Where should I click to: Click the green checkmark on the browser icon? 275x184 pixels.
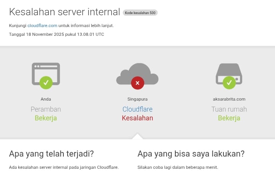click(46, 82)
